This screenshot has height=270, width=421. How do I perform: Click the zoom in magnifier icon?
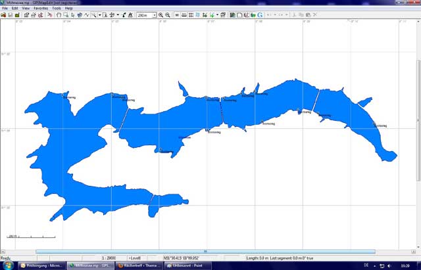[161, 14]
